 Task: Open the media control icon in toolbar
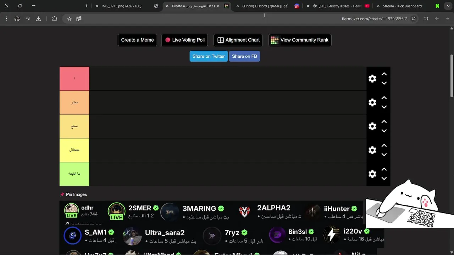28,19
